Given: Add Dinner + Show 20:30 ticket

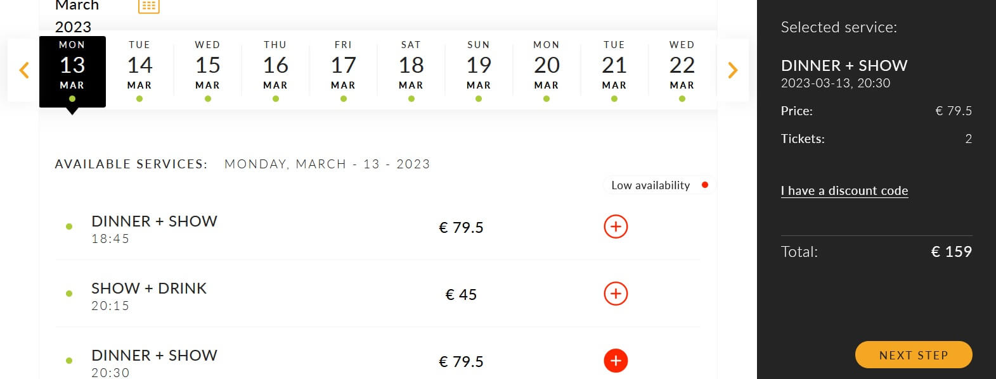Looking at the screenshot, I should point(616,361).
